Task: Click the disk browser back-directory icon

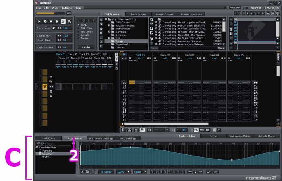Action: [101, 20]
